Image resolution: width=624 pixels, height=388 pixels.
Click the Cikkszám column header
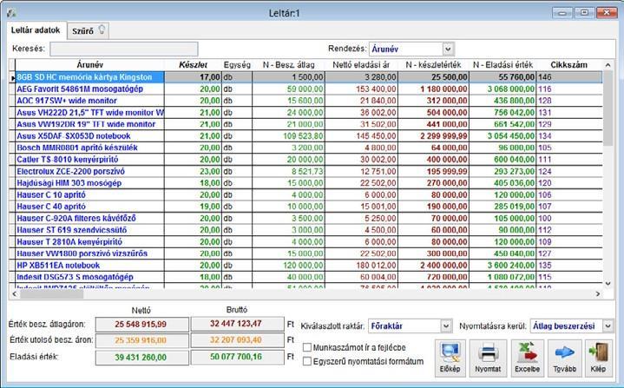[x=568, y=65]
